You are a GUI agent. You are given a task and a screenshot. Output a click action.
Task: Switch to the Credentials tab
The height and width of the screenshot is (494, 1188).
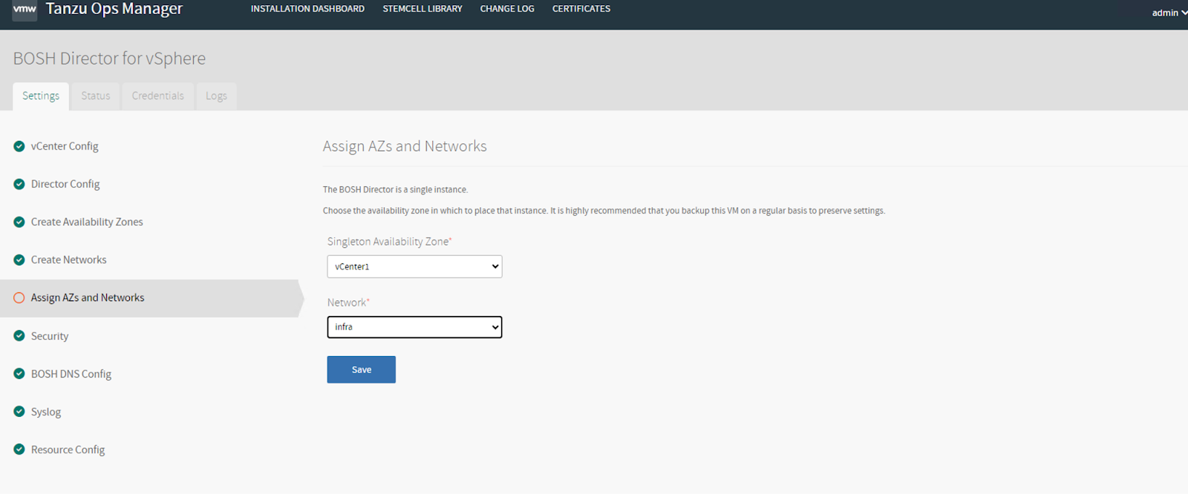point(158,96)
